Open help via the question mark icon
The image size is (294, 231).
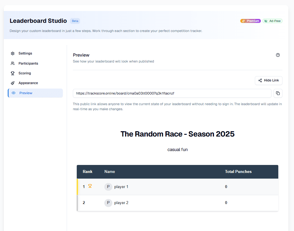(x=278, y=55)
